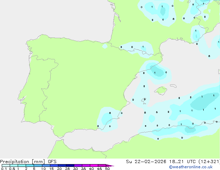Click the island of Menorca on the map
The width and height of the screenshot is (220, 170).
click(173, 86)
